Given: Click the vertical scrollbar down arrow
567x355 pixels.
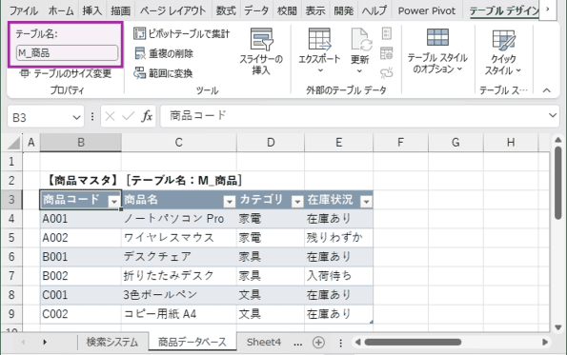Looking at the screenshot, I should coord(558,327).
